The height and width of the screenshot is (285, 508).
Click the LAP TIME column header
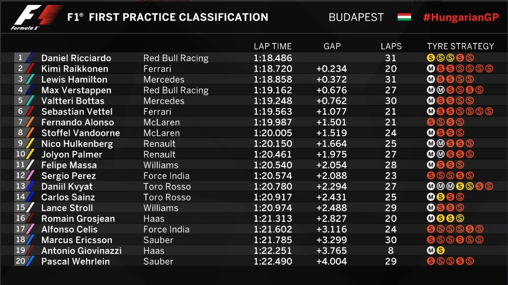[273, 46]
